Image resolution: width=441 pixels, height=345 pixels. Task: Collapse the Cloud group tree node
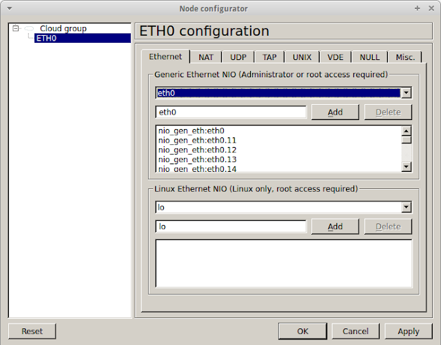point(16,28)
